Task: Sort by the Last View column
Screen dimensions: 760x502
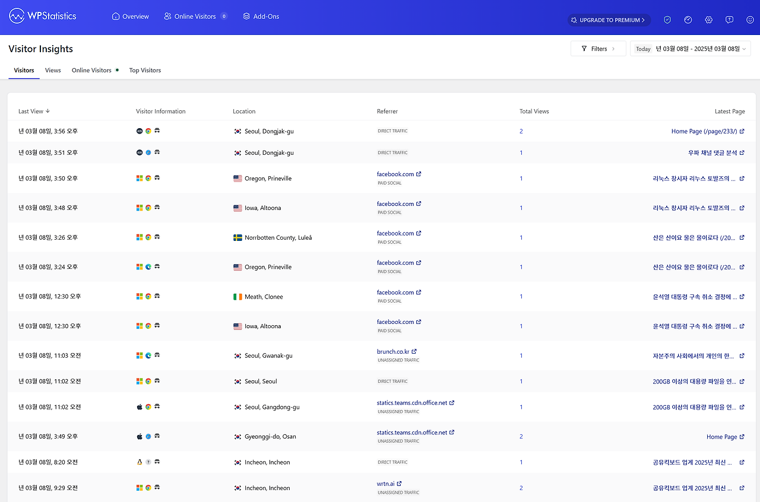Action: click(34, 111)
